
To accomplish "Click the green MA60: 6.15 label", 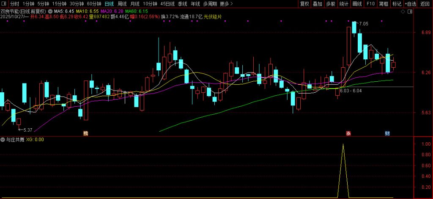I will point(137,11).
